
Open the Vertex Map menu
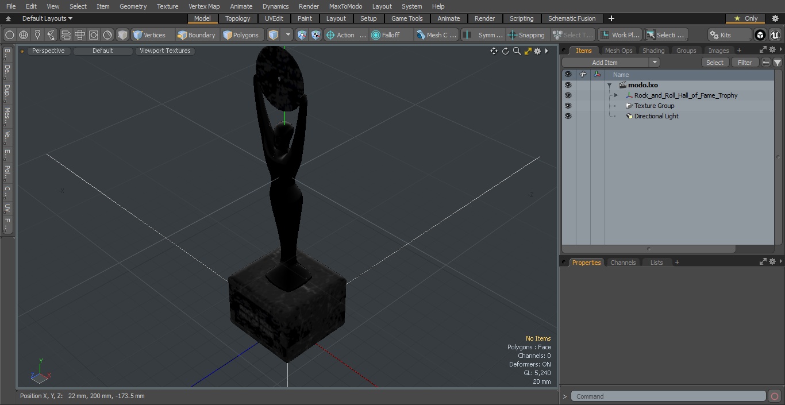tap(204, 6)
